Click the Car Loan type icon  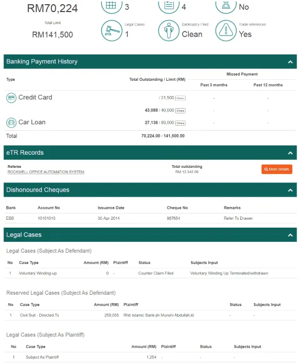(11, 123)
